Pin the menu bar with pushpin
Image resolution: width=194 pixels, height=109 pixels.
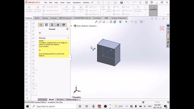click(x=92, y=2)
